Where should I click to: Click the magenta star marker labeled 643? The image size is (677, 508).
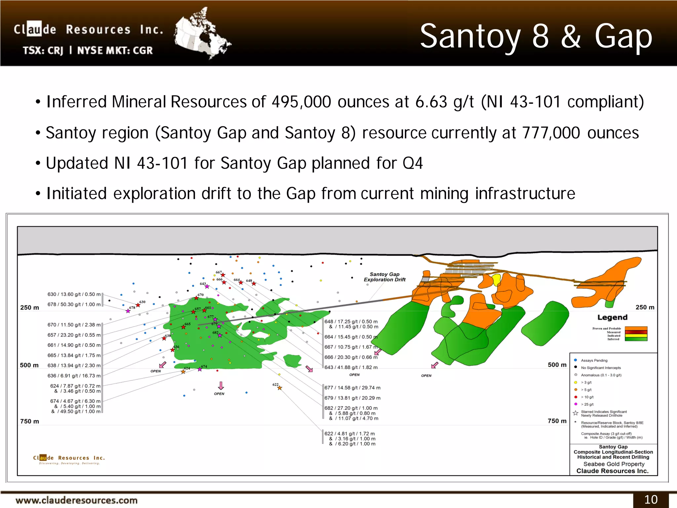pos(207,286)
